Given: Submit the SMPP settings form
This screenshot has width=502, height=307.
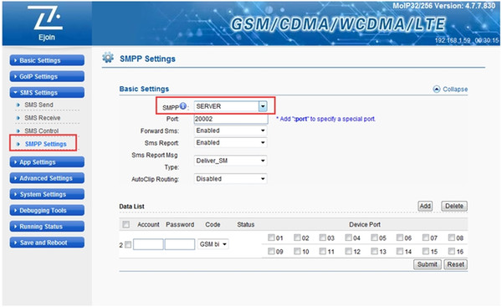Looking at the screenshot, I should pyautogui.click(x=427, y=264).
